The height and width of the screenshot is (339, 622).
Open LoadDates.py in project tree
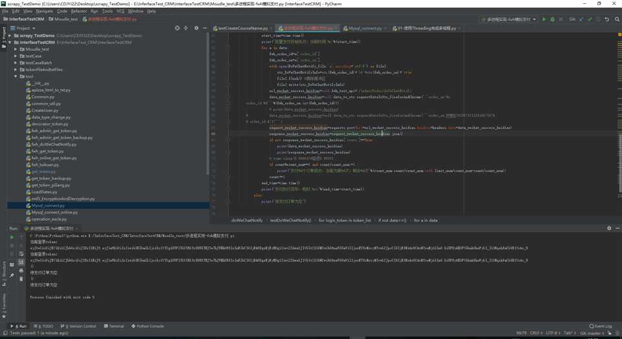45,192
